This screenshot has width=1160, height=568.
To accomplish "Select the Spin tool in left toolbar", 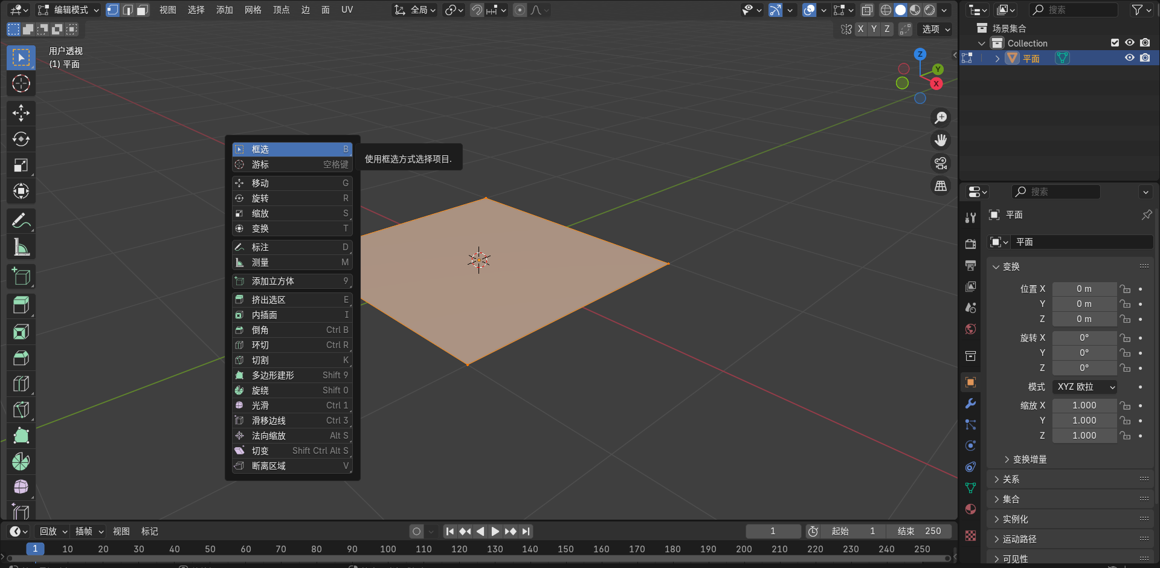I will 21,462.
